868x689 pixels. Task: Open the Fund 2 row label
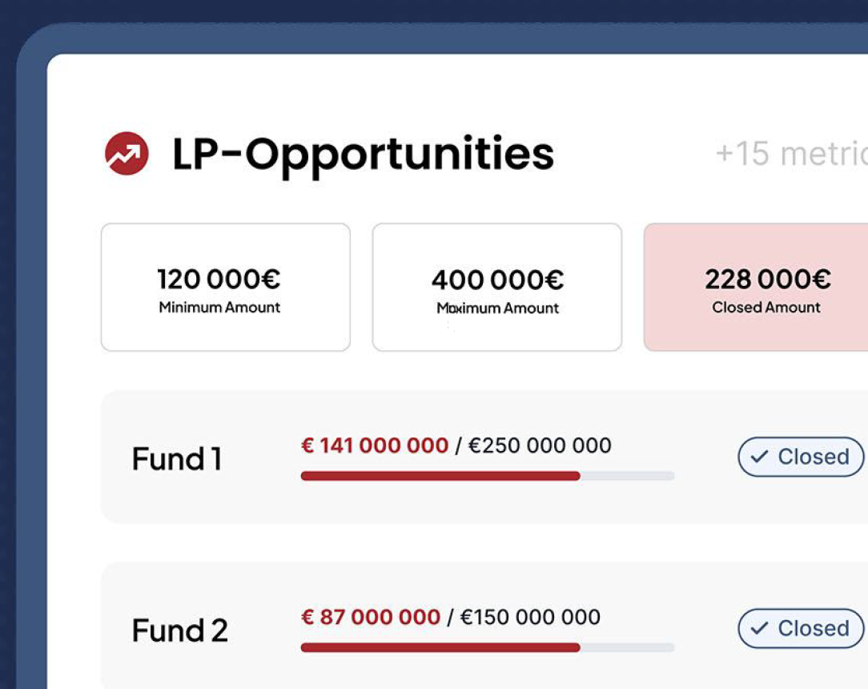pyautogui.click(x=179, y=631)
